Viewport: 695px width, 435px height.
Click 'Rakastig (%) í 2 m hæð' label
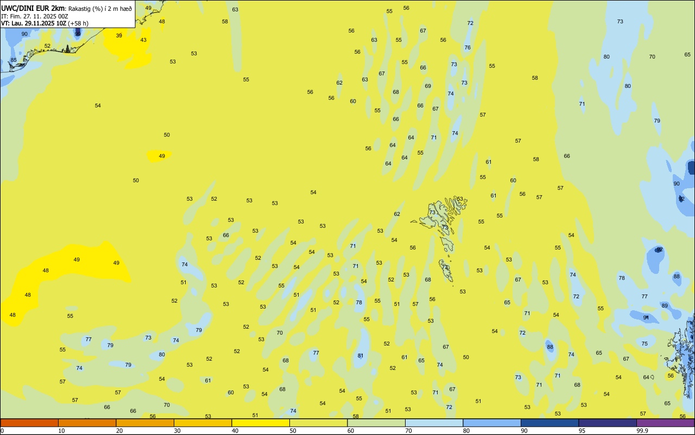coord(100,9)
